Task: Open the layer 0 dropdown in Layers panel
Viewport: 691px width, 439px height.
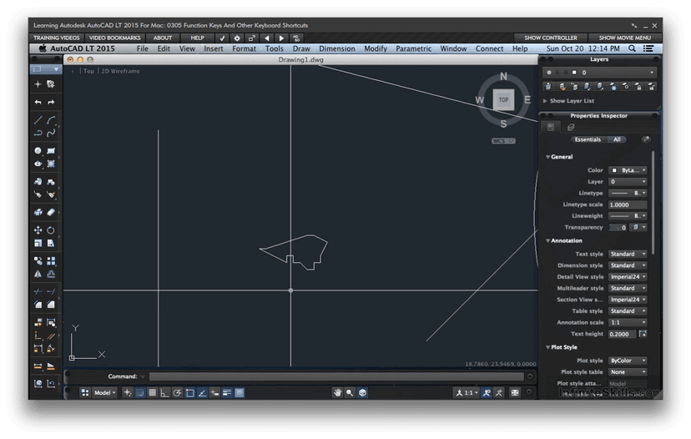Action: (x=599, y=73)
